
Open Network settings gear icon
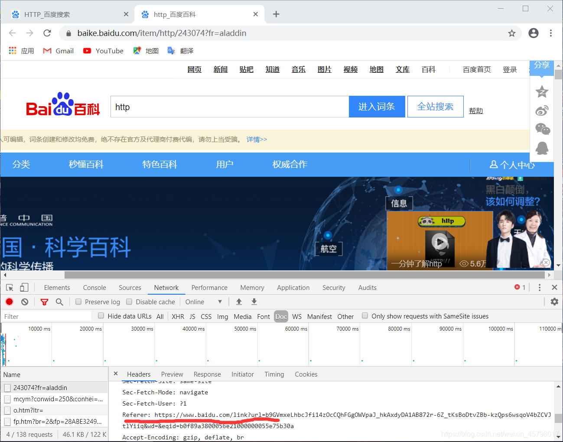(554, 302)
